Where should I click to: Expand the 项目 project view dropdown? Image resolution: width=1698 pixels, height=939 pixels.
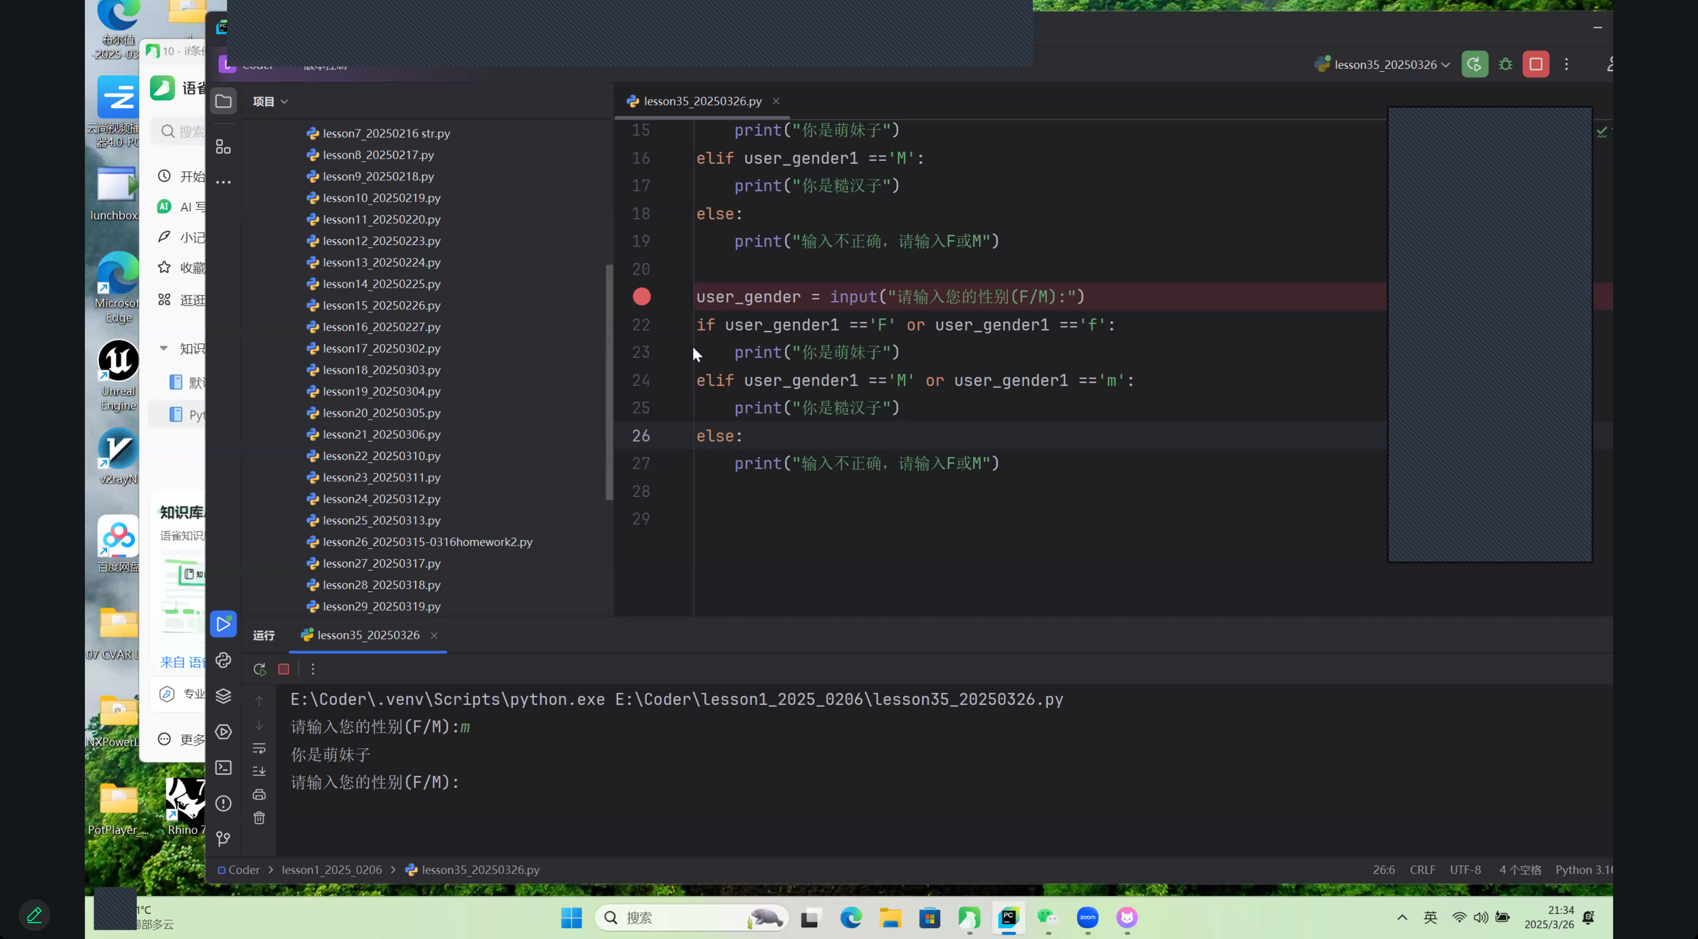click(x=270, y=102)
